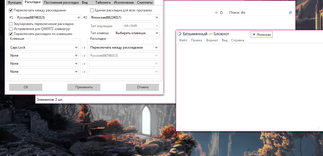Open Правка menu in Блокнот

click(197, 40)
